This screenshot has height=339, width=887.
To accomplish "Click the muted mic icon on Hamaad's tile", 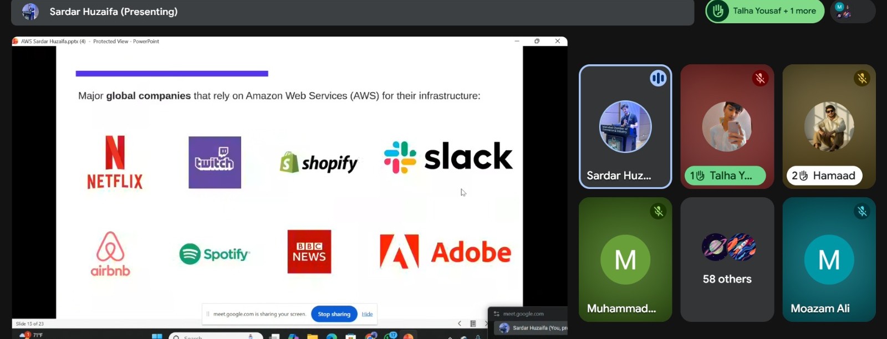I will 862,79.
